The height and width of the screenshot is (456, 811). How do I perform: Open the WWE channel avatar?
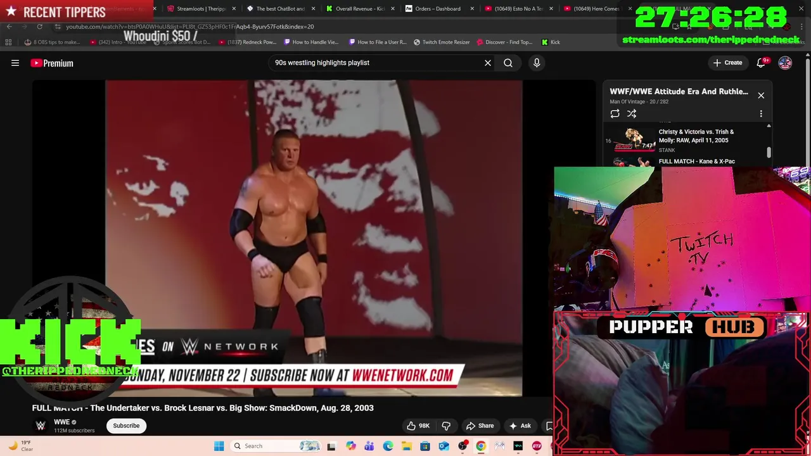(x=41, y=426)
